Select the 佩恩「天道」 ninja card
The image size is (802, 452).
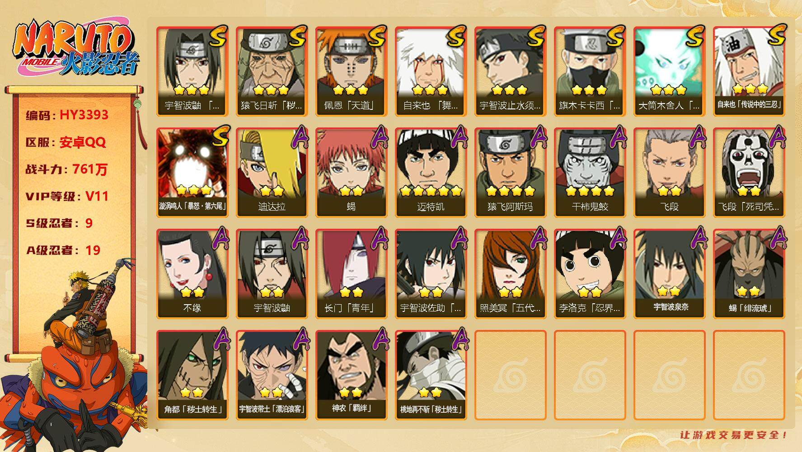(351, 71)
